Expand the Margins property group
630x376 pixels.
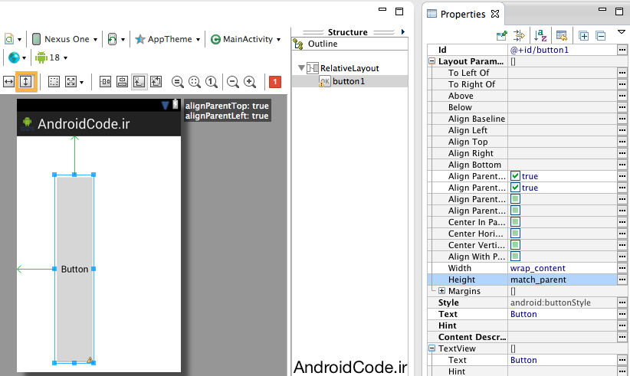click(x=441, y=291)
